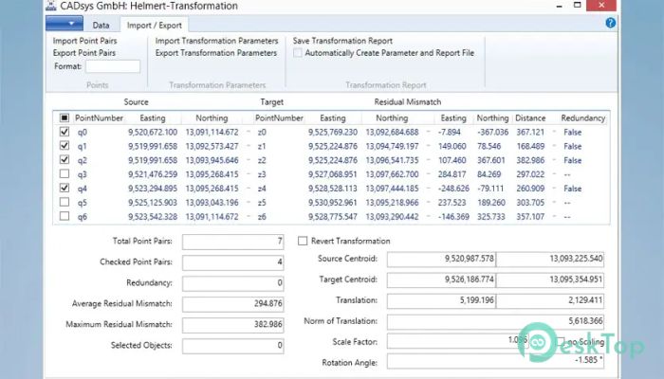Click the Rotation Angle value field
The height and width of the screenshot is (379, 664).
497,361
